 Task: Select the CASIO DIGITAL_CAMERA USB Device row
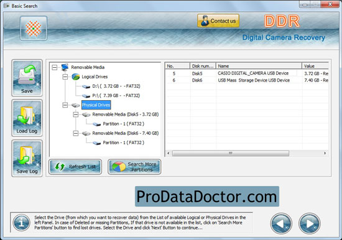coord(247,73)
